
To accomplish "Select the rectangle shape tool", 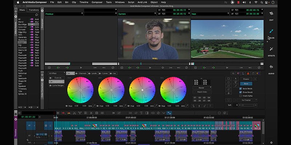I will coord(228,79).
